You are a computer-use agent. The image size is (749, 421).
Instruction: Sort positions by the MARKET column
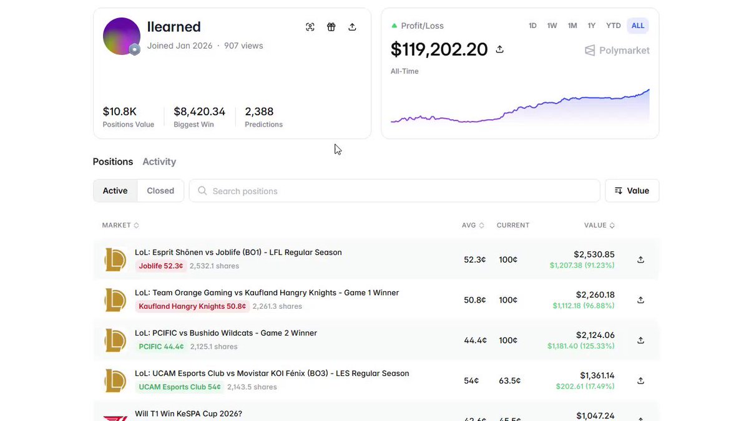[120, 225]
